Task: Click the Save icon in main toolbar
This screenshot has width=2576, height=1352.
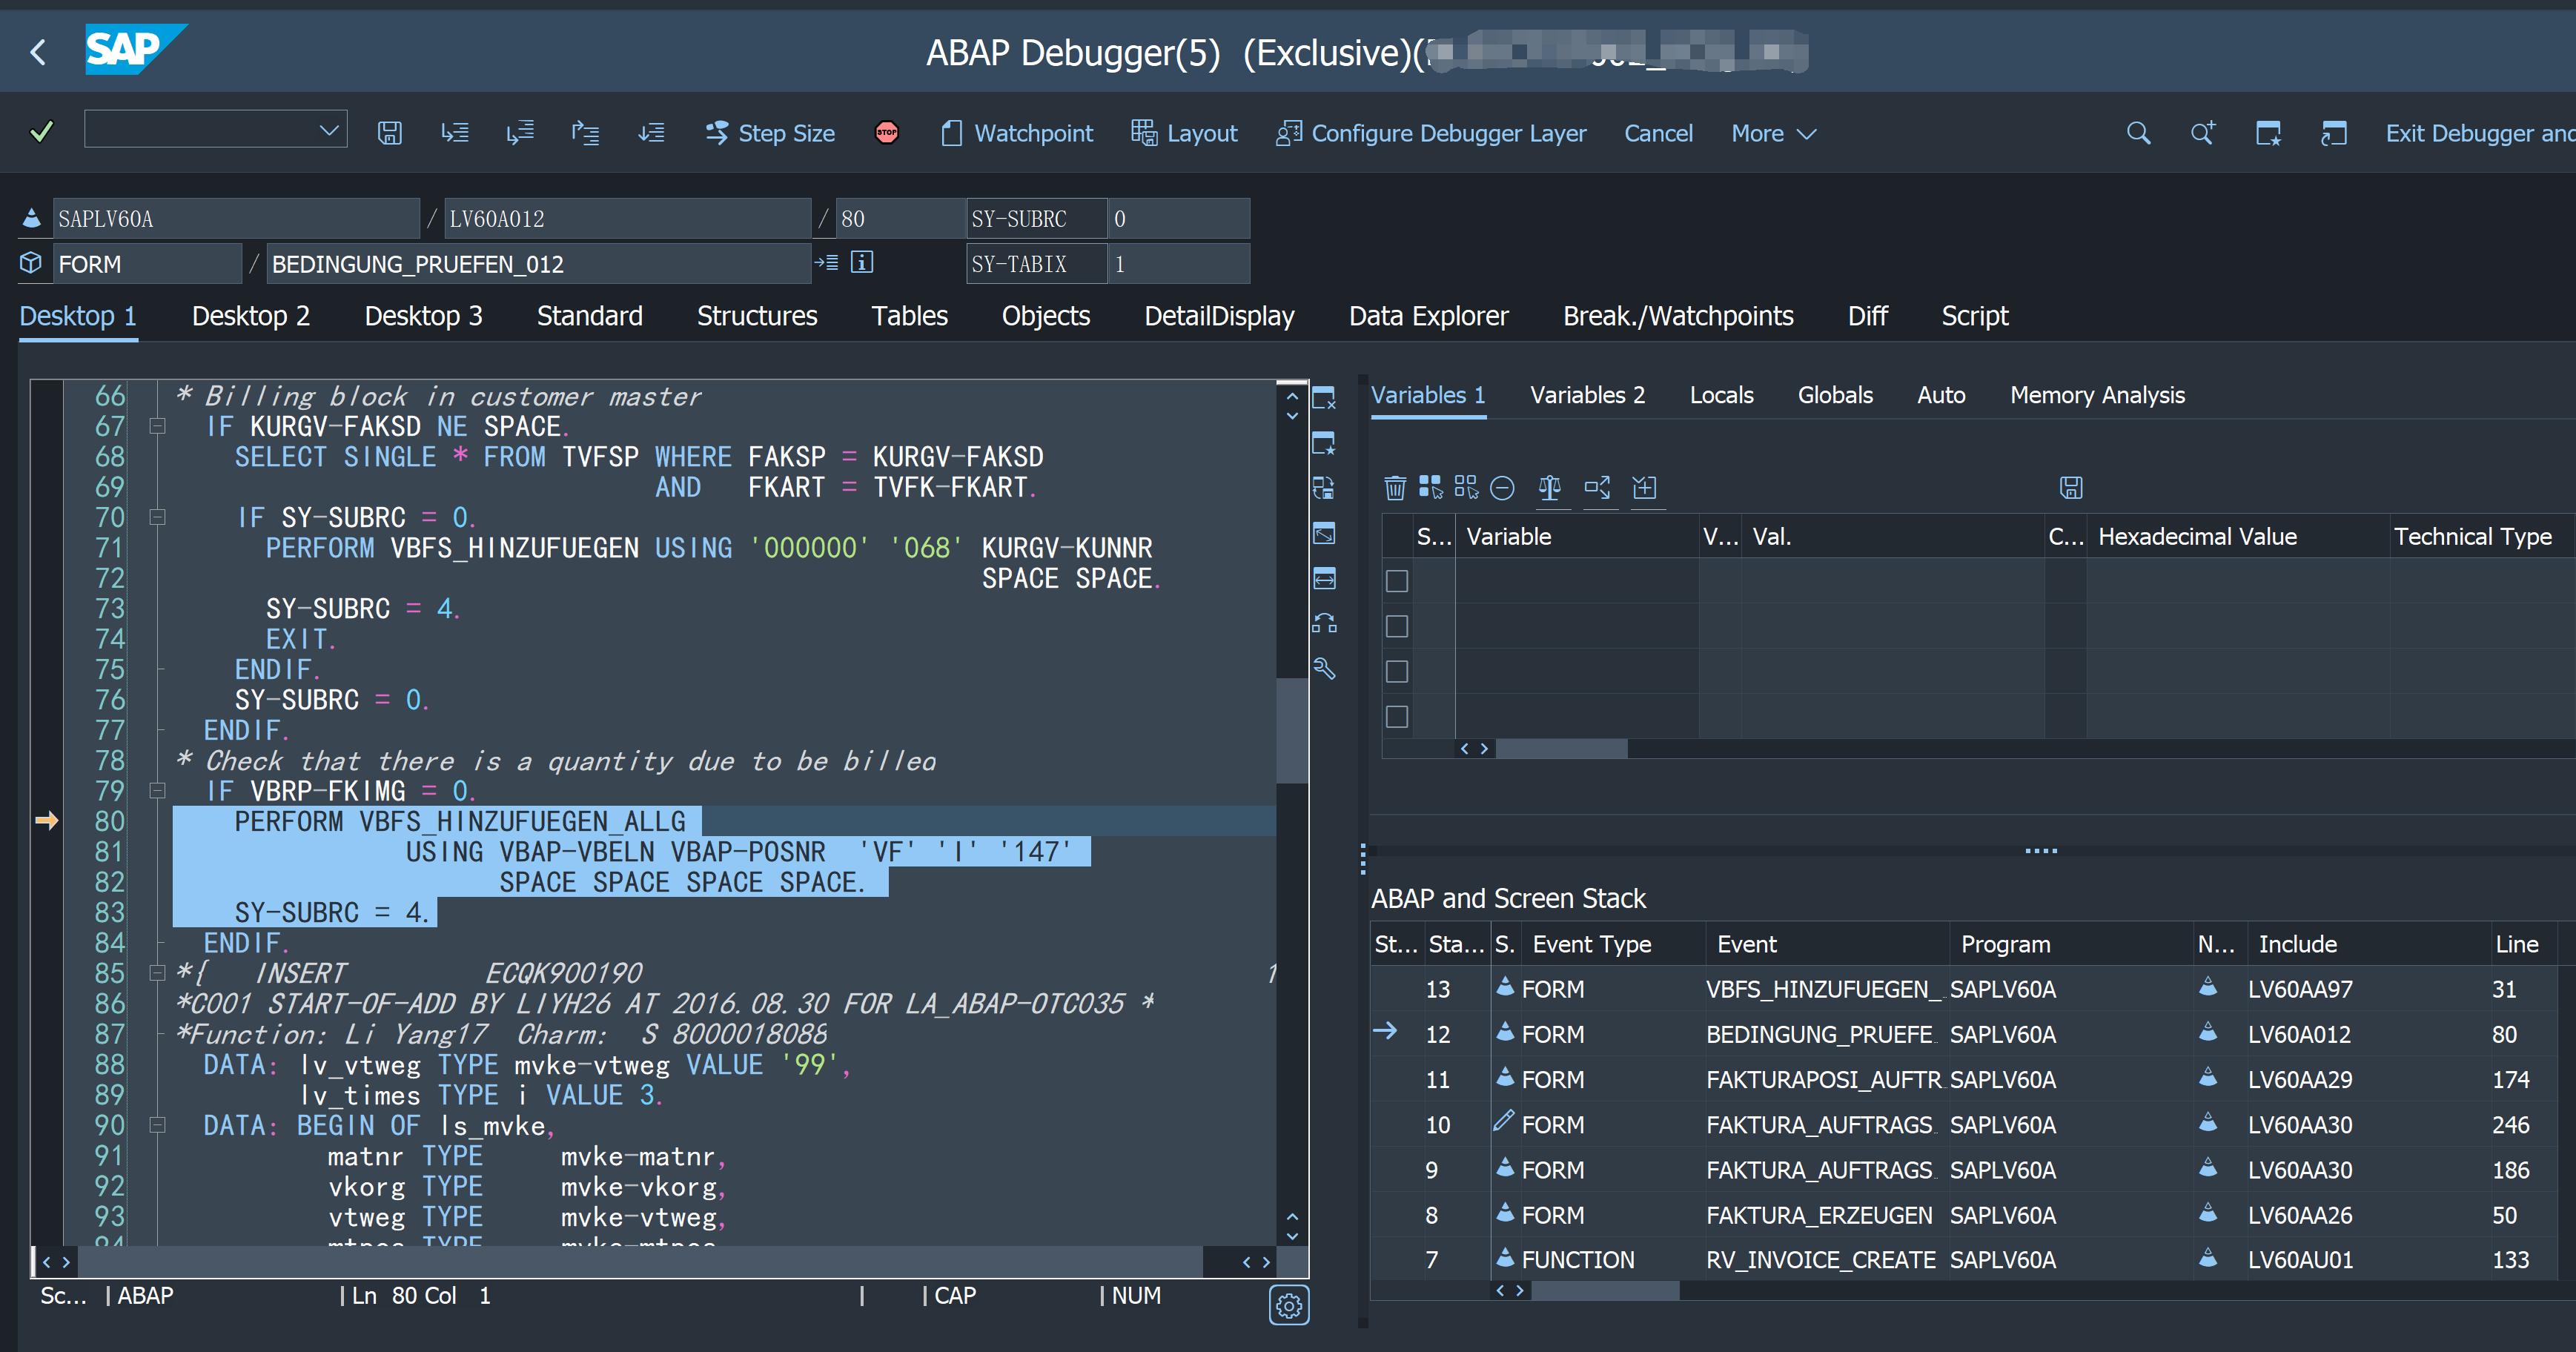Action: (389, 132)
